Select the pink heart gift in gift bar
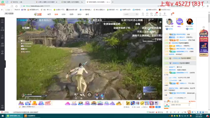This screenshot has width=210, height=118. (x=67, y=103)
